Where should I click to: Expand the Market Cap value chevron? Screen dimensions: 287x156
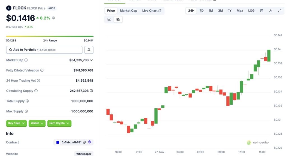[91, 60]
